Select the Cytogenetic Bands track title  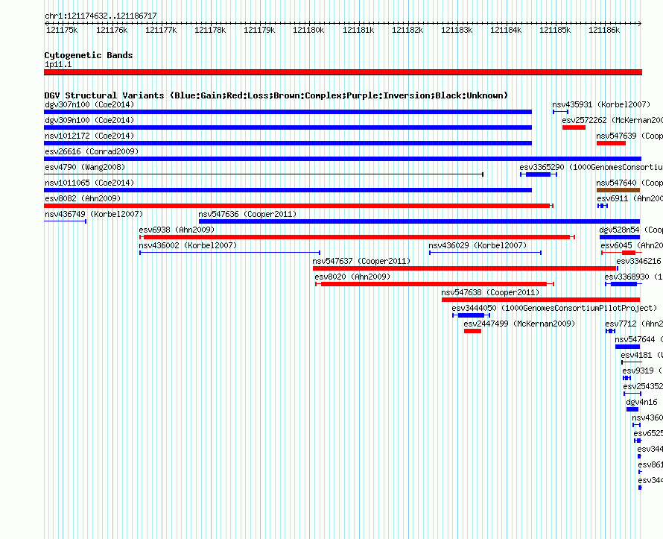[89, 55]
